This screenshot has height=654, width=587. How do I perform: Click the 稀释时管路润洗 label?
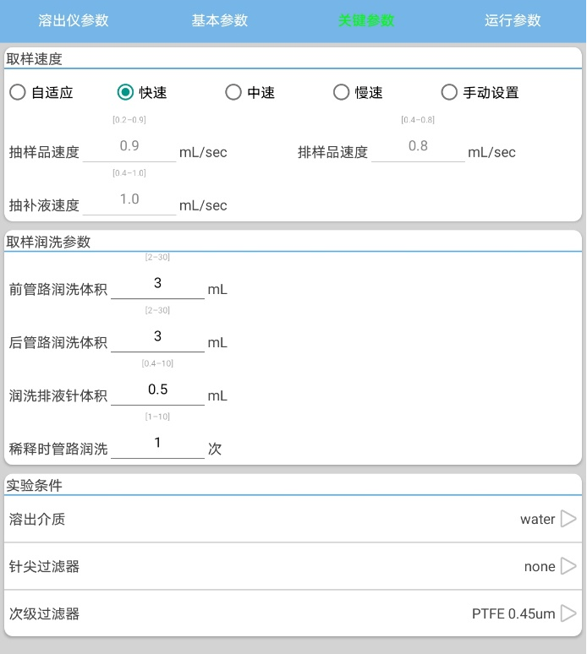(x=58, y=449)
